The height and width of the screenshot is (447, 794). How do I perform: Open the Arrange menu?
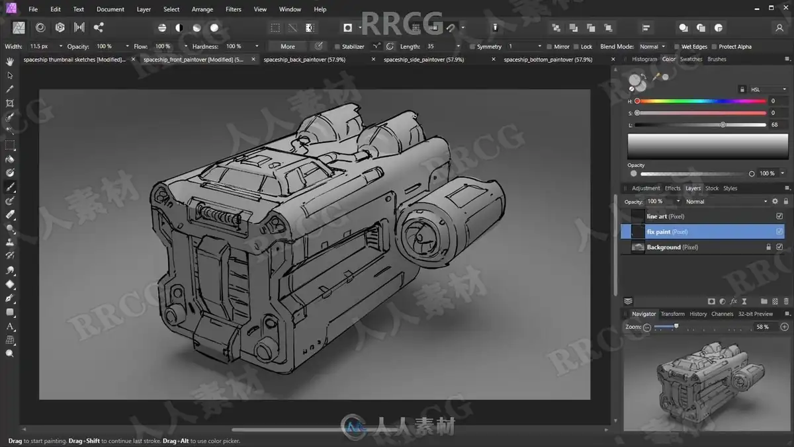[x=202, y=9]
